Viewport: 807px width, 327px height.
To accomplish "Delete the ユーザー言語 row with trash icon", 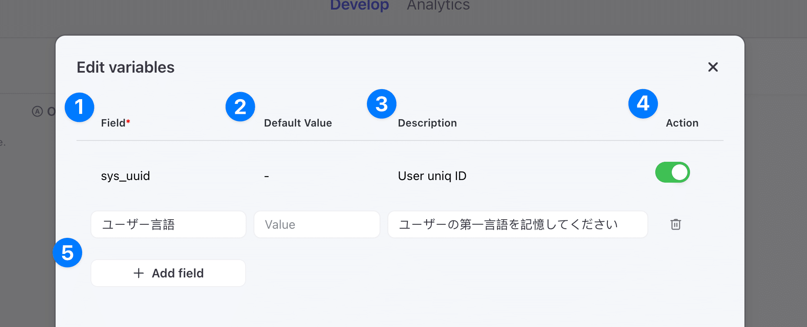I will (675, 224).
